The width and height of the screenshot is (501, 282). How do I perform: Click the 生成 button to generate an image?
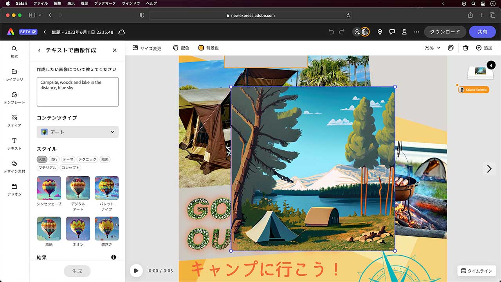click(77, 271)
